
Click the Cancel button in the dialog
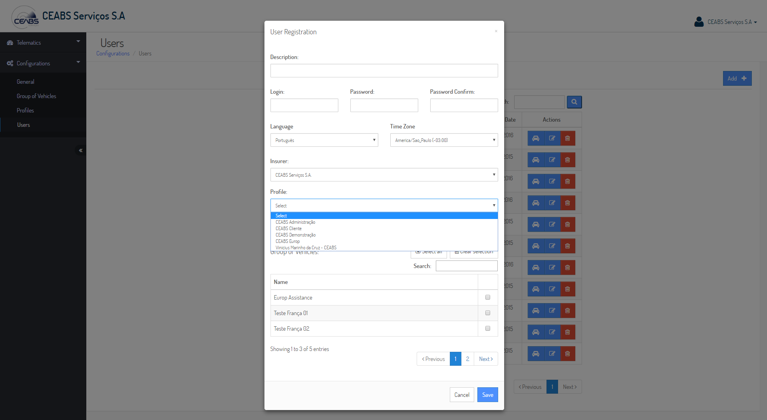(x=462, y=395)
